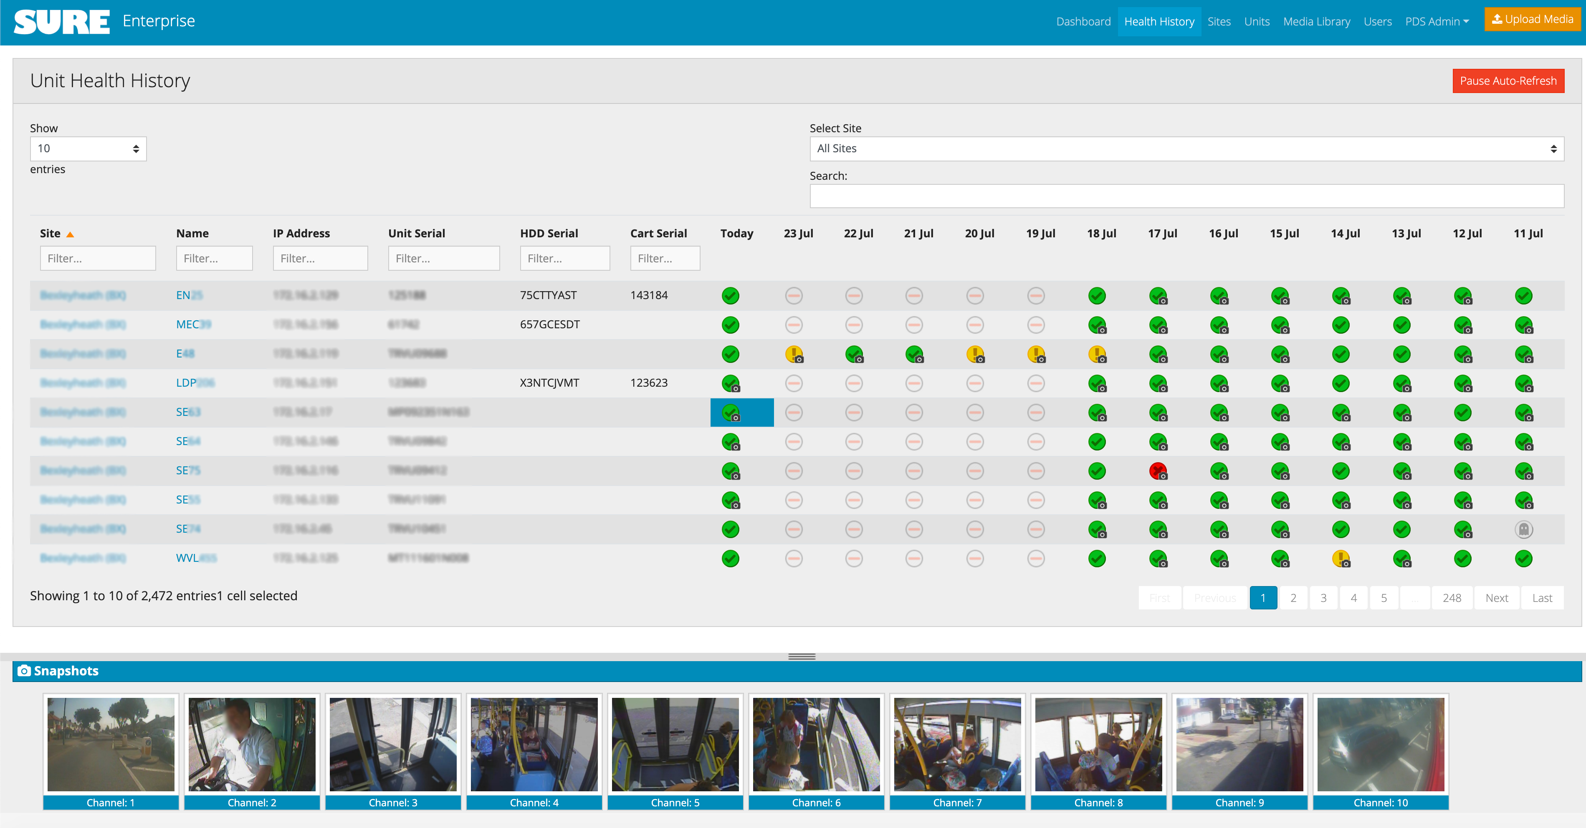Click the HDD serial 75CTTYAST cell
1586x828 pixels.
coord(548,295)
